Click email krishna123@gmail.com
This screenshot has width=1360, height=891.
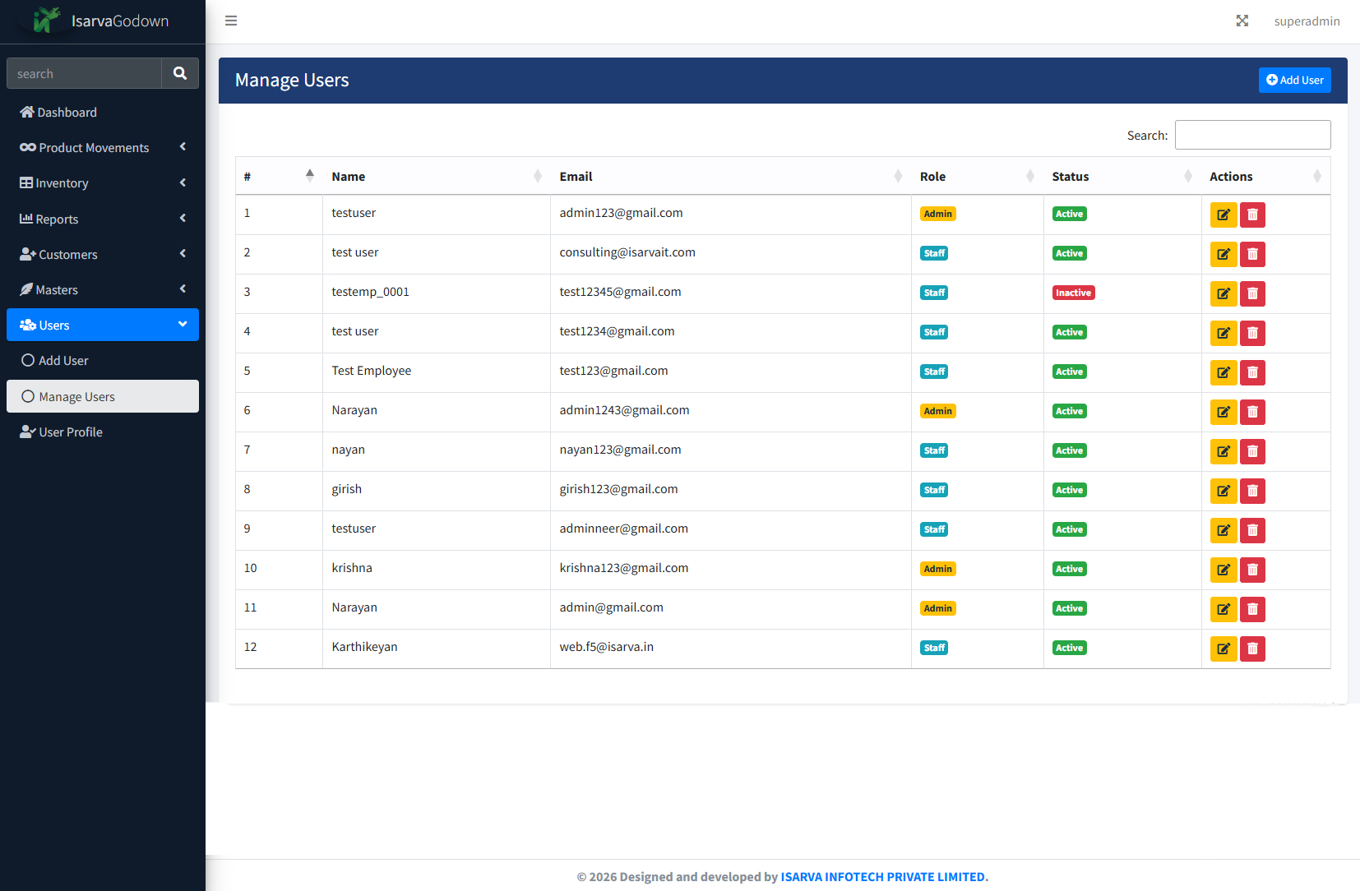(x=623, y=568)
